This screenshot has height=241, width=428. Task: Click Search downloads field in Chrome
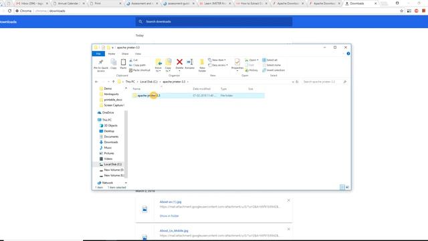coord(214,21)
